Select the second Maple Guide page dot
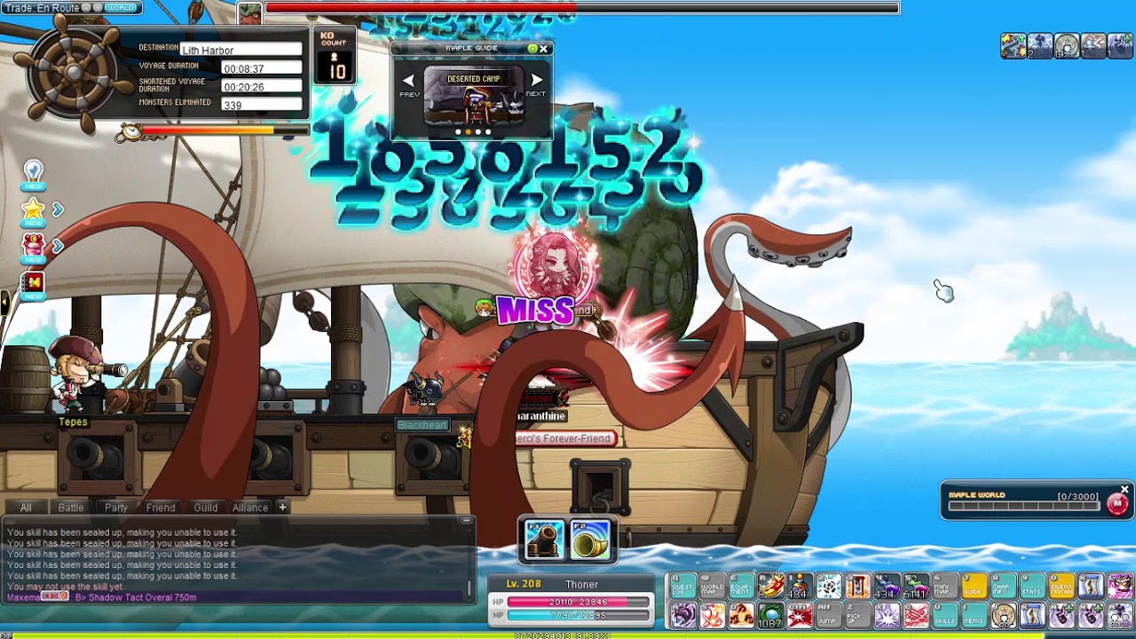Image resolution: width=1136 pixels, height=639 pixels. tap(468, 132)
